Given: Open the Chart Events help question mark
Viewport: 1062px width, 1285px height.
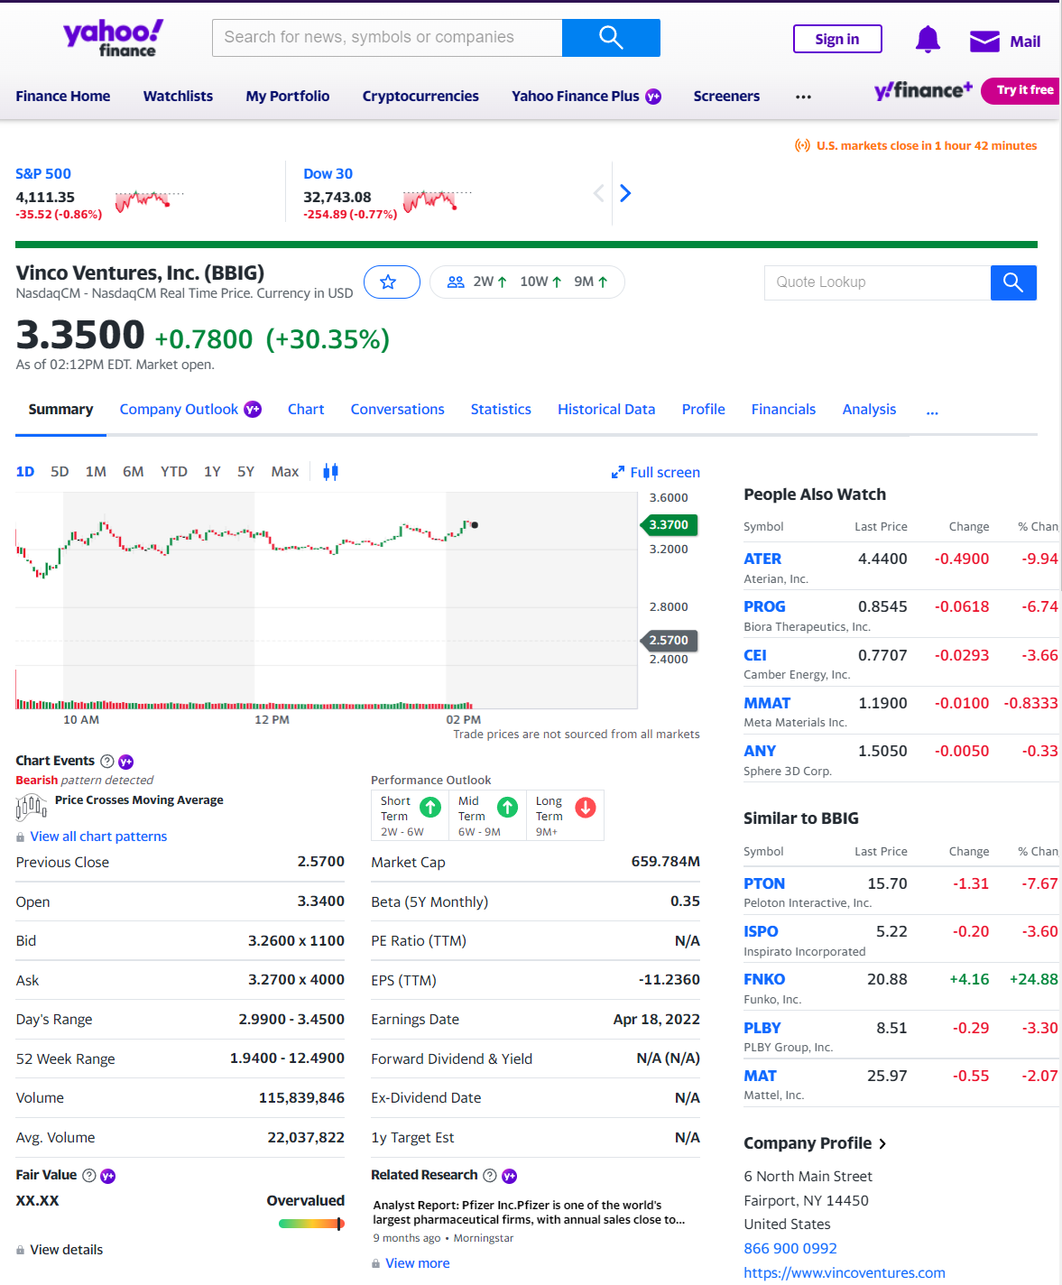Looking at the screenshot, I should [106, 761].
